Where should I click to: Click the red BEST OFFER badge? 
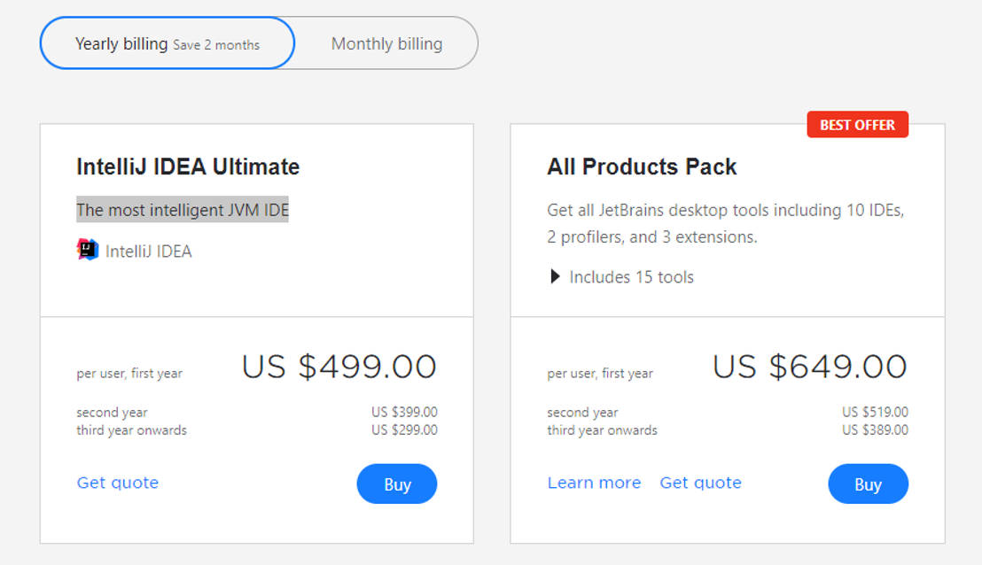point(857,125)
